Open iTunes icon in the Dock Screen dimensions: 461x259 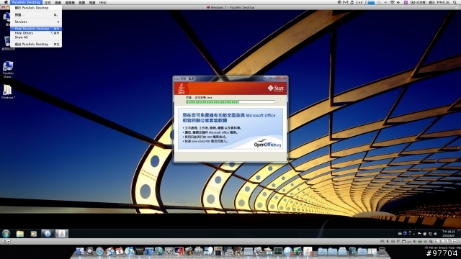(130, 251)
